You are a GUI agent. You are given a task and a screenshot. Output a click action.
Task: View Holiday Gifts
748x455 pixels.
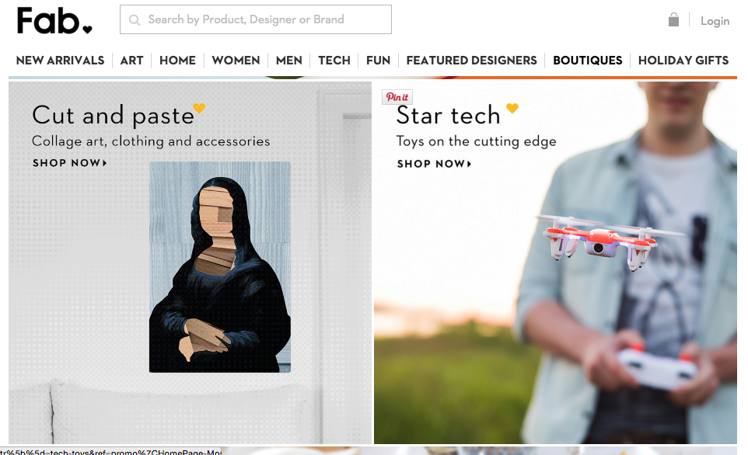683,61
